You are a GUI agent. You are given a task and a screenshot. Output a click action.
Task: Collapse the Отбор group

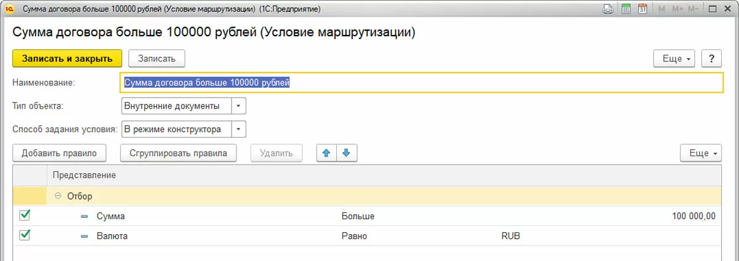(x=59, y=196)
